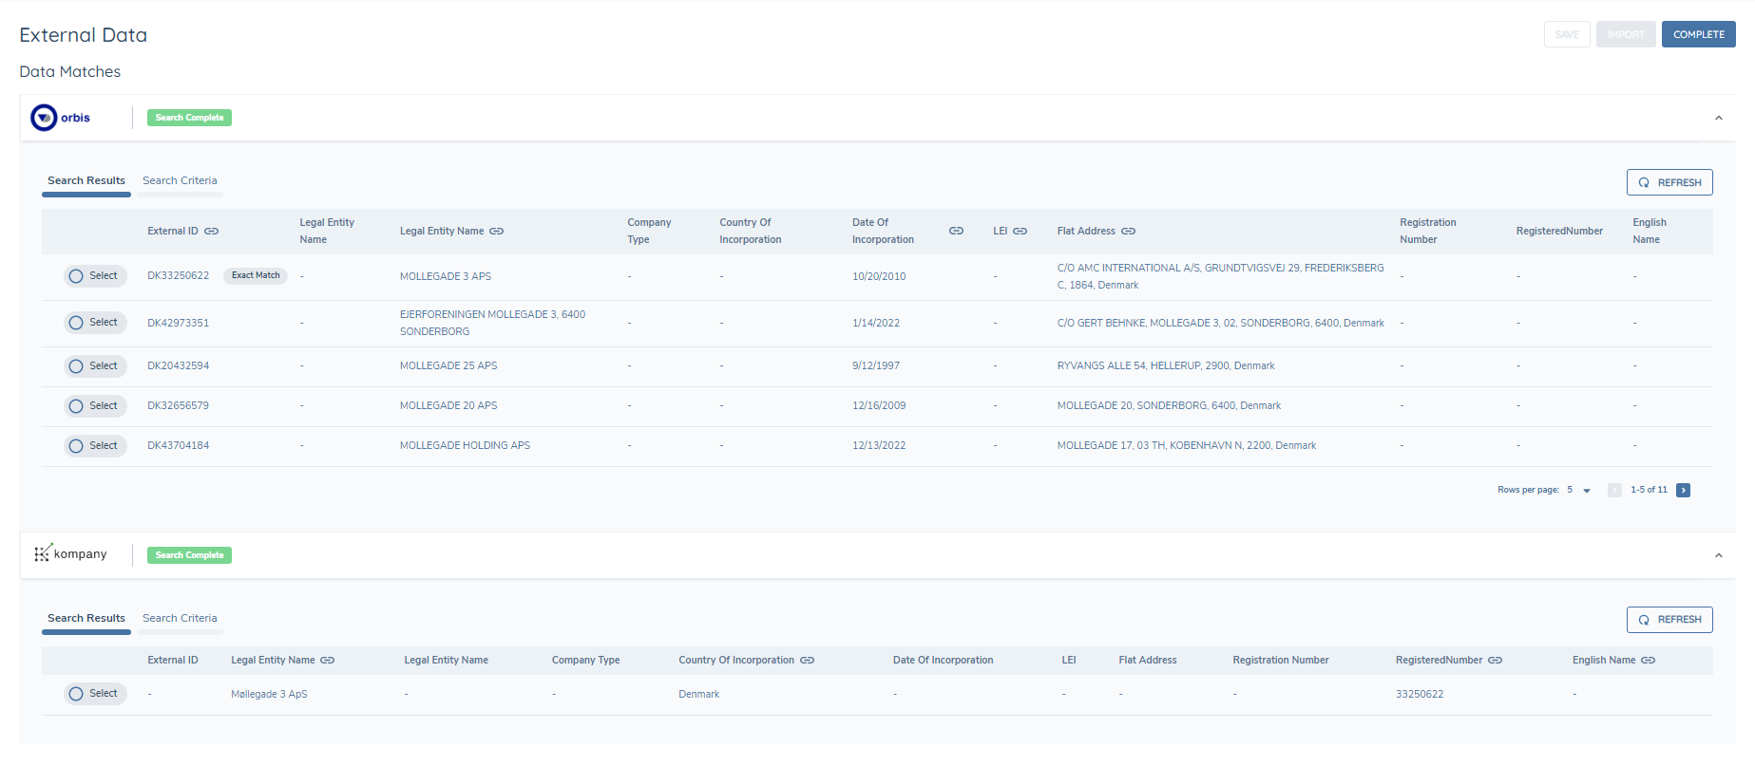Click external ID DK20432594
Screen dimensions: 1755x766
pyautogui.click(x=179, y=366)
